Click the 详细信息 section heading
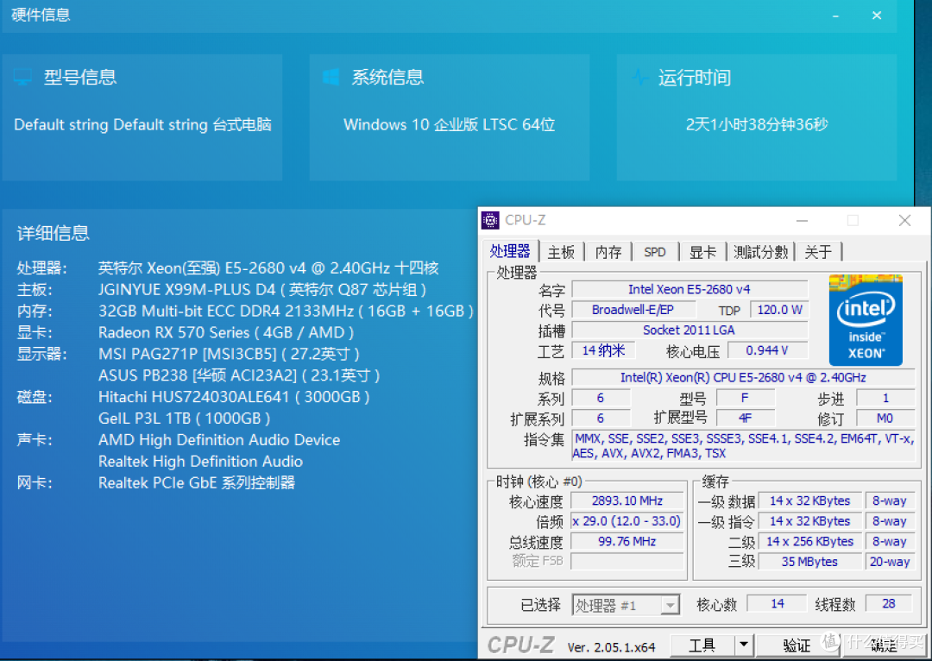This screenshot has height=661, width=932. [x=53, y=233]
